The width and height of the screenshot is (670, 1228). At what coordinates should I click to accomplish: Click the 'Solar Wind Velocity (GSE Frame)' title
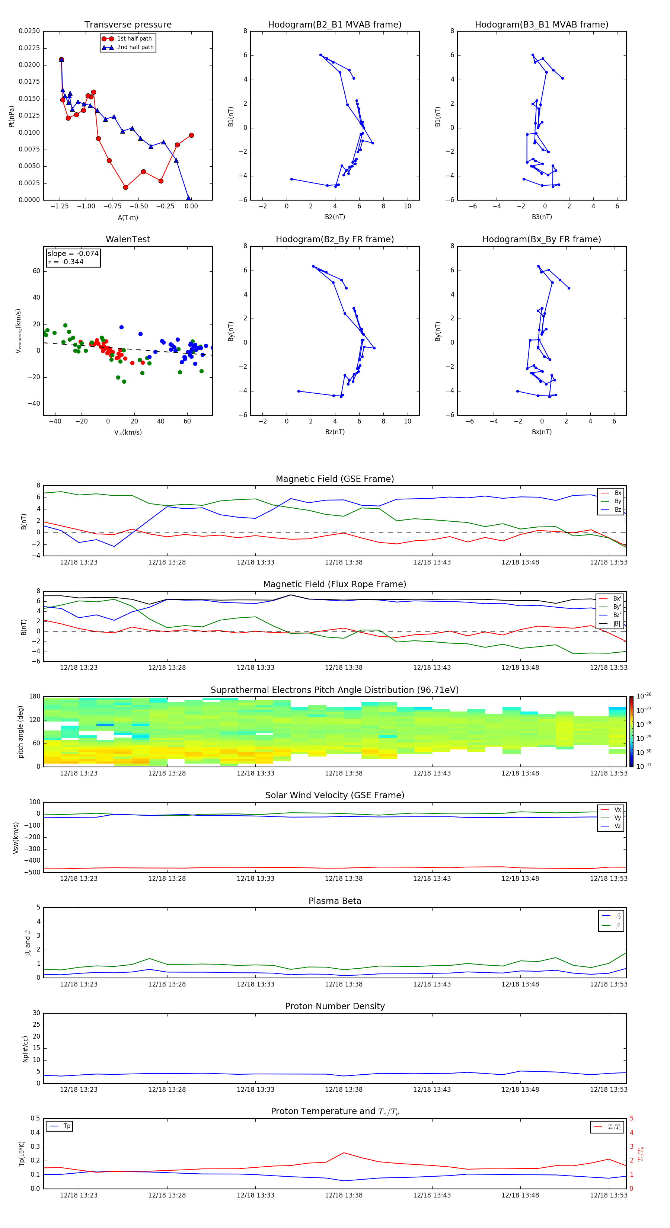tap(335, 795)
